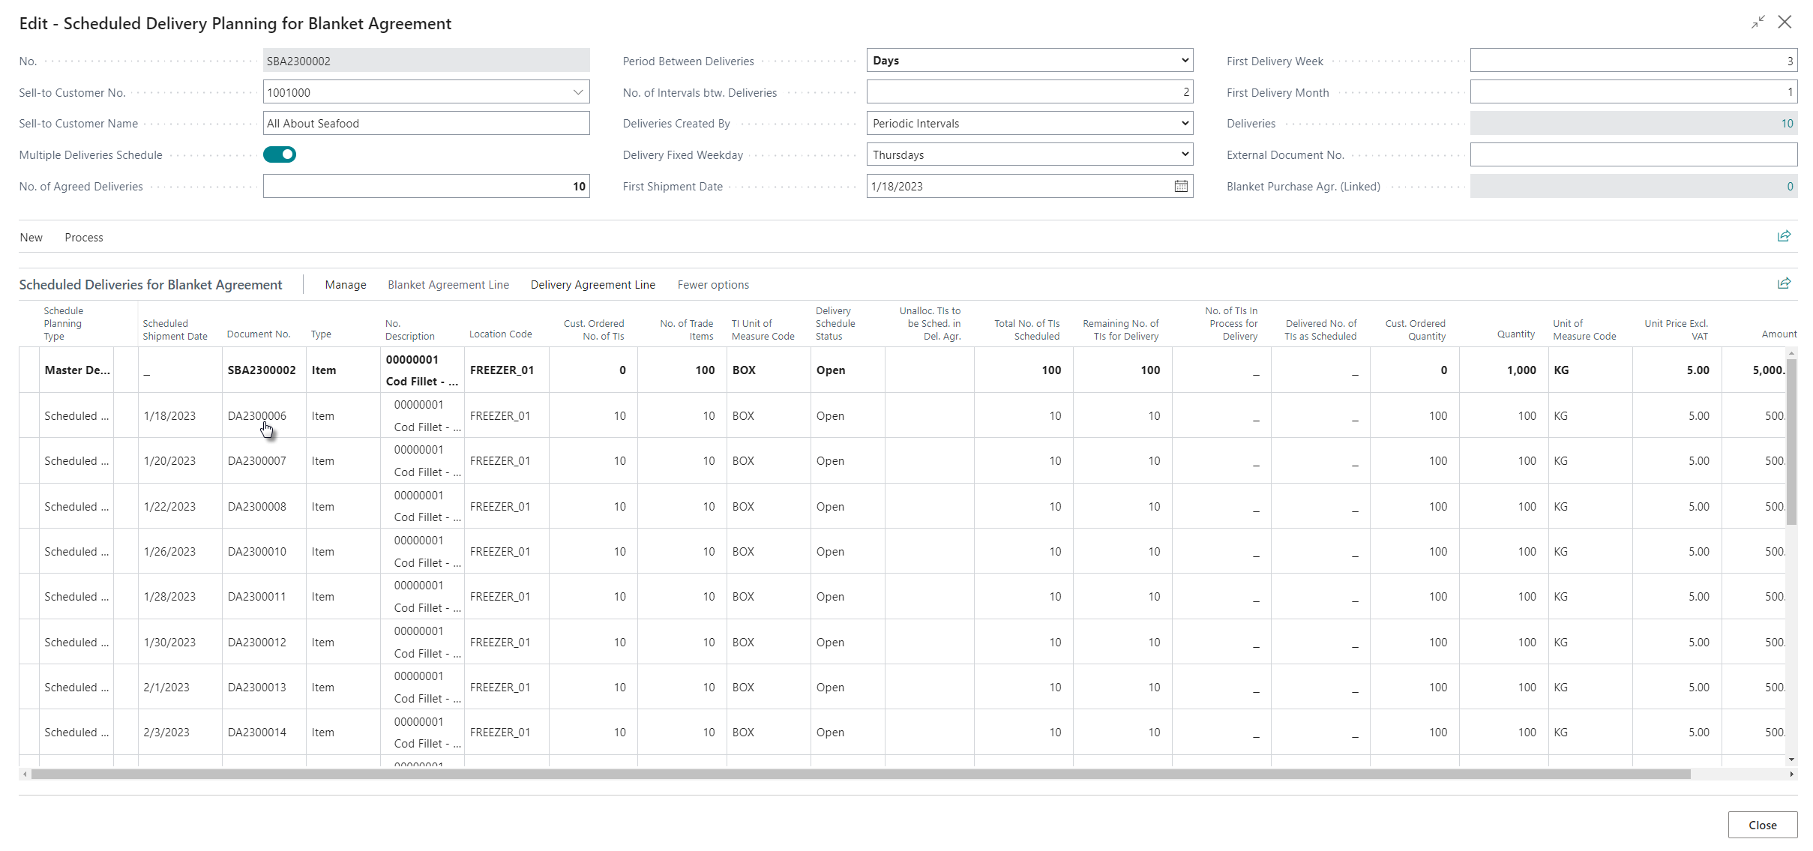The width and height of the screenshot is (1813, 851).
Task: Open Delivery Agreement Line menu
Action: (592, 285)
